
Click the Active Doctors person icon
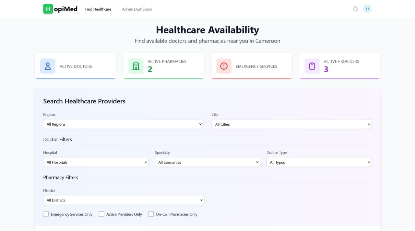point(48,66)
